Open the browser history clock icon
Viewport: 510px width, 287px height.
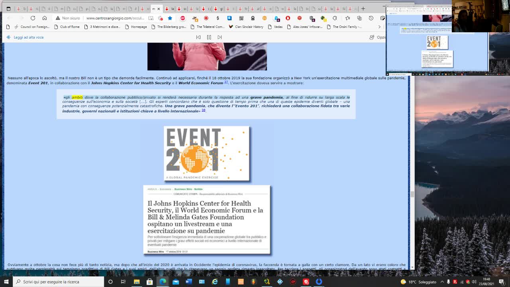(x=371, y=18)
